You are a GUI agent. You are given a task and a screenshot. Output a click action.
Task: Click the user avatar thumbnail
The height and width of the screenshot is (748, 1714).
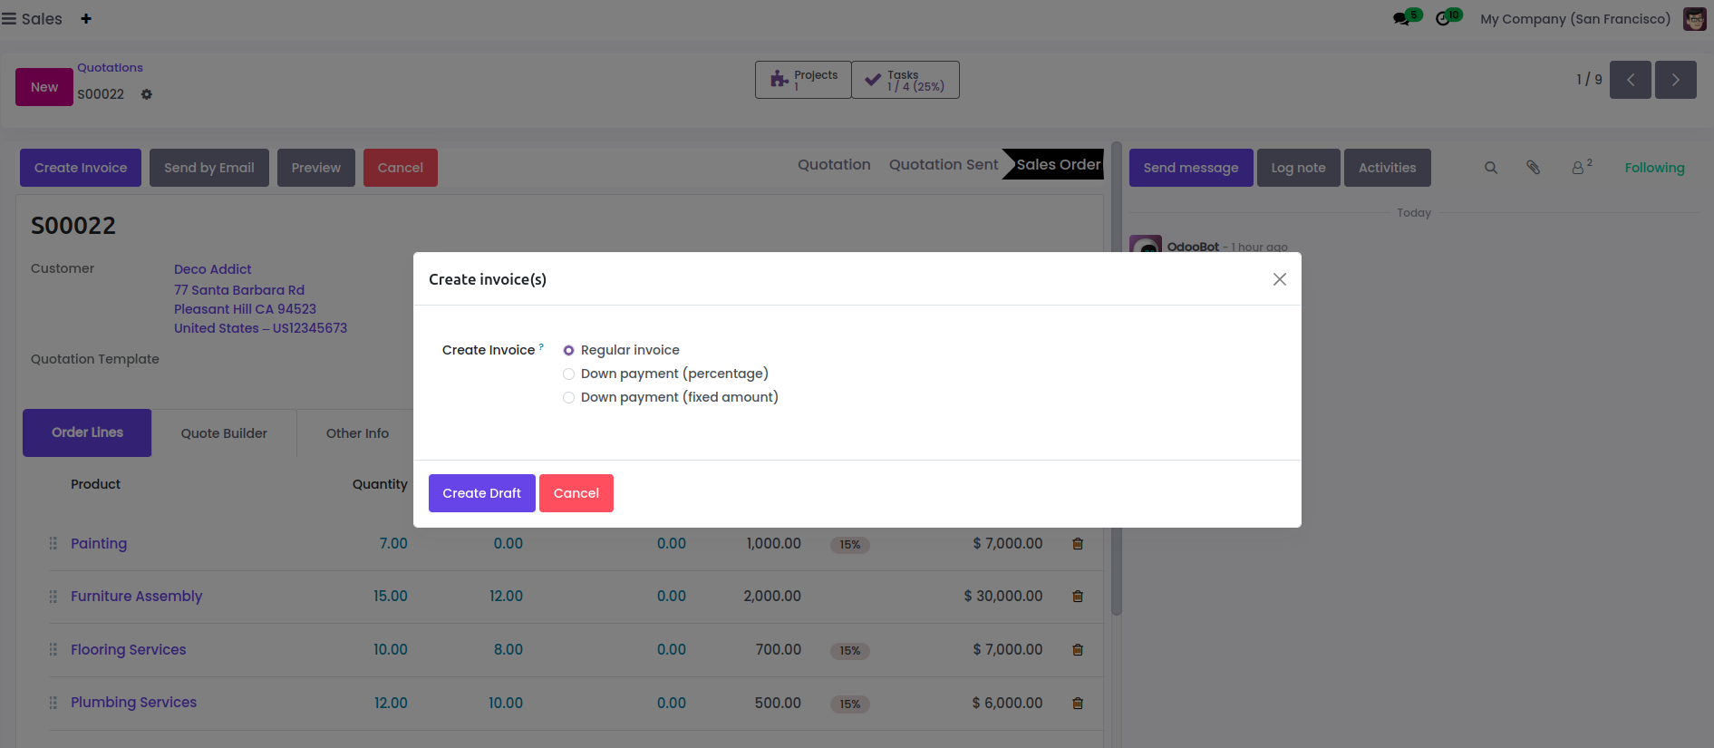pos(1694,19)
